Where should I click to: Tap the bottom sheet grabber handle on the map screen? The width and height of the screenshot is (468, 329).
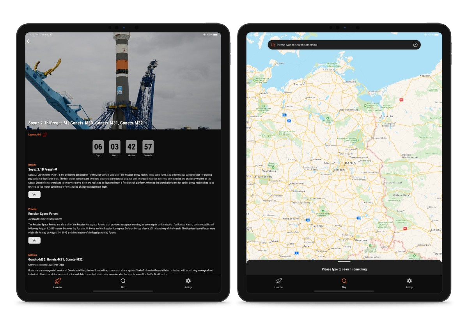[344, 262]
